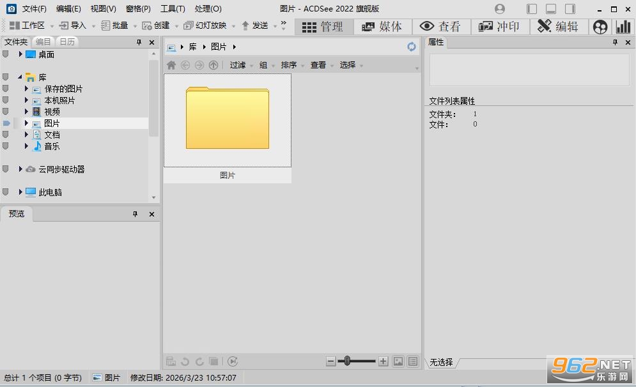Switch to 管理 (Manage) mode
The image size is (636, 387).
(x=323, y=27)
